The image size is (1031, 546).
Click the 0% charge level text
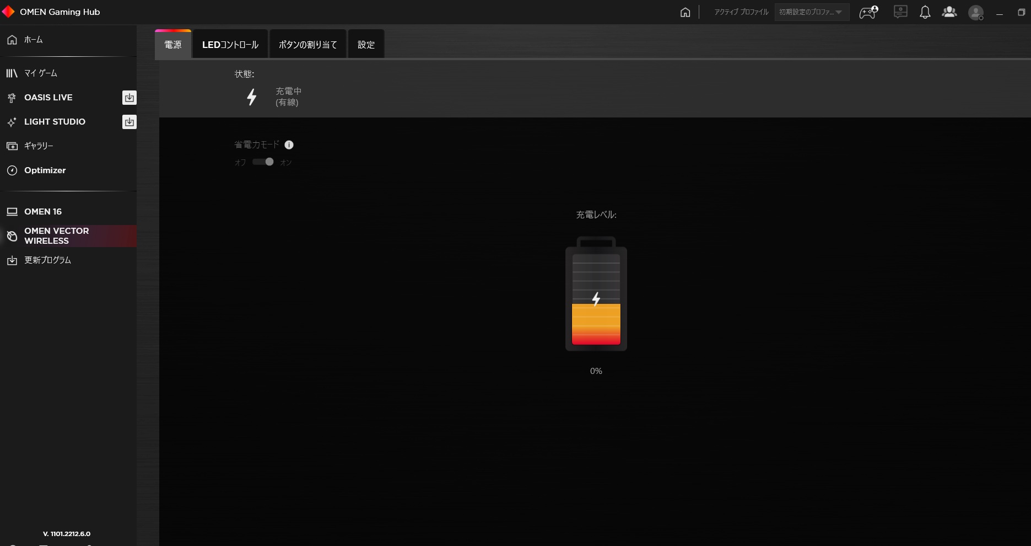click(596, 371)
